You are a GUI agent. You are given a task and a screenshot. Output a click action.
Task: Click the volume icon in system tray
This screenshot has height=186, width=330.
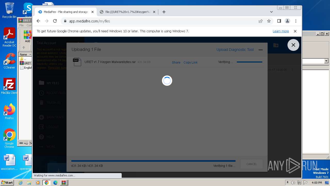[293, 183]
